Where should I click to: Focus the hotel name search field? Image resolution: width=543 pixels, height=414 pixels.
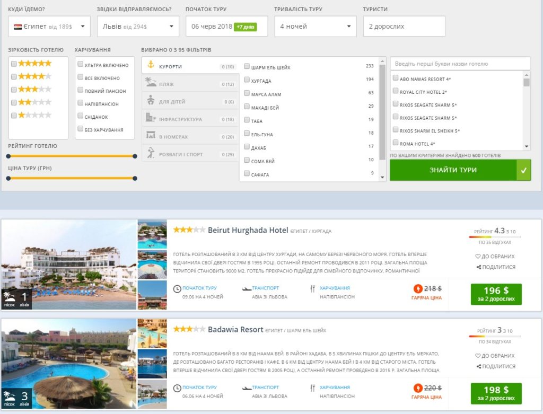(460, 64)
